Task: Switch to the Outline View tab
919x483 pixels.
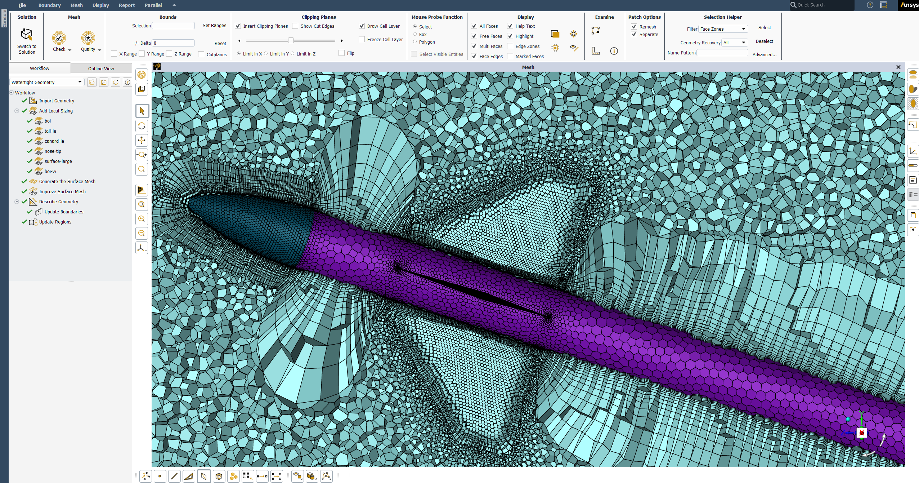Action: click(x=101, y=68)
